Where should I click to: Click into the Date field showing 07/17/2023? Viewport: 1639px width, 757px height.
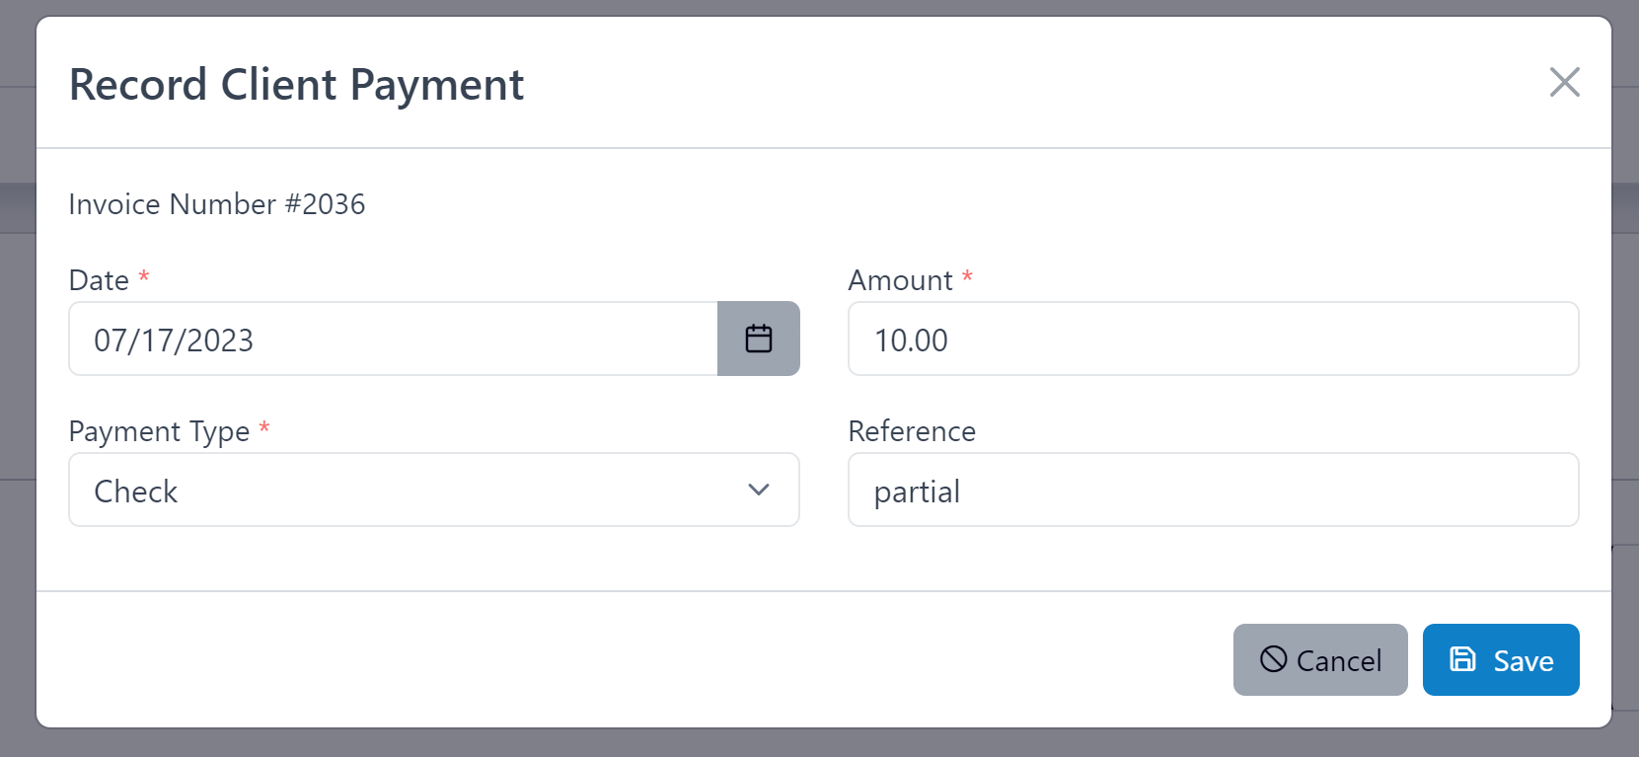(x=392, y=339)
